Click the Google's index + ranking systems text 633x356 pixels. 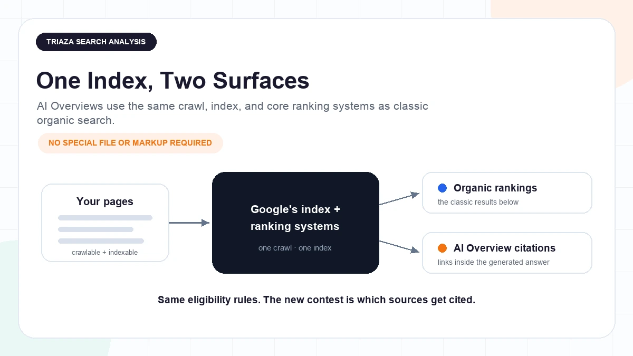pos(295,218)
